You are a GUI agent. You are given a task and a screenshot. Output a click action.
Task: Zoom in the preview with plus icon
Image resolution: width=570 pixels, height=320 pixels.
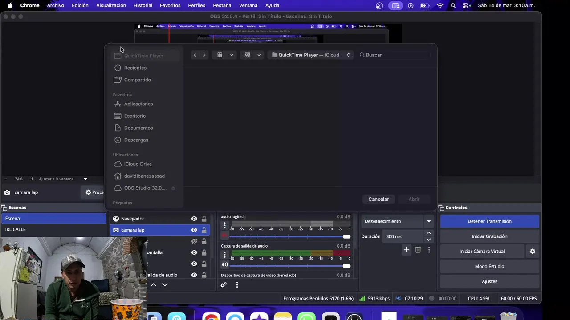[32, 179]
